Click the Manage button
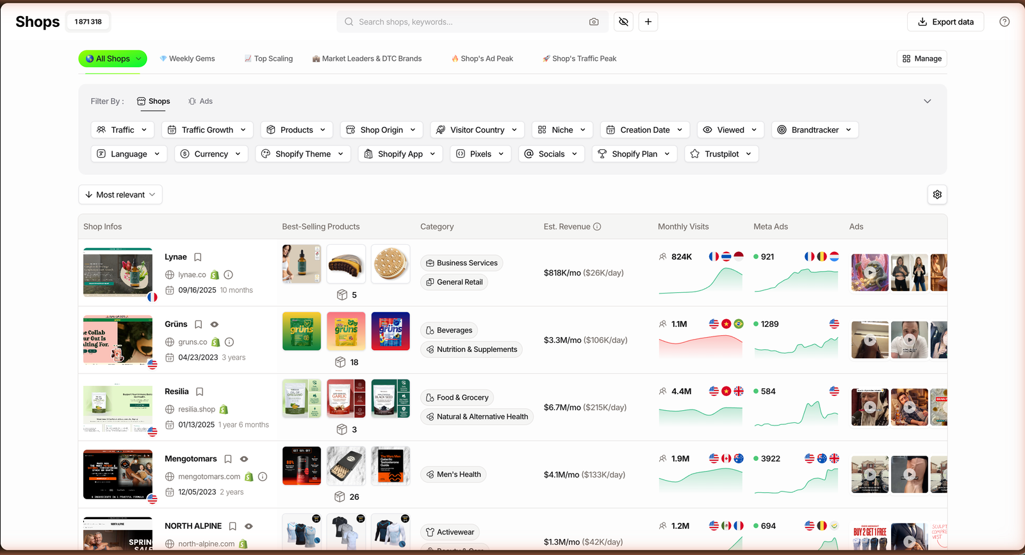 point(922,58)
